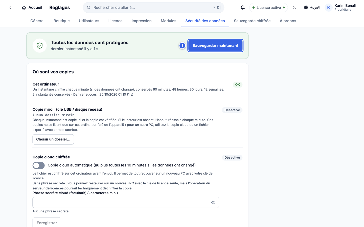364x227 pixels.
Task: Click Sauvegarder maintenant button
Action: coord(215,46)
